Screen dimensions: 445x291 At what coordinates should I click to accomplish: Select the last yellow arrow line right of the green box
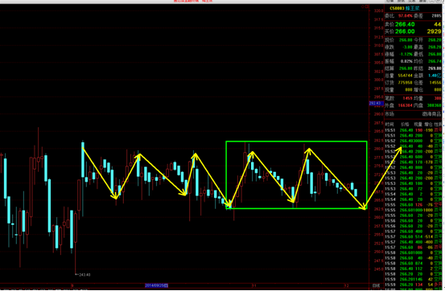(x=384, y=178)
